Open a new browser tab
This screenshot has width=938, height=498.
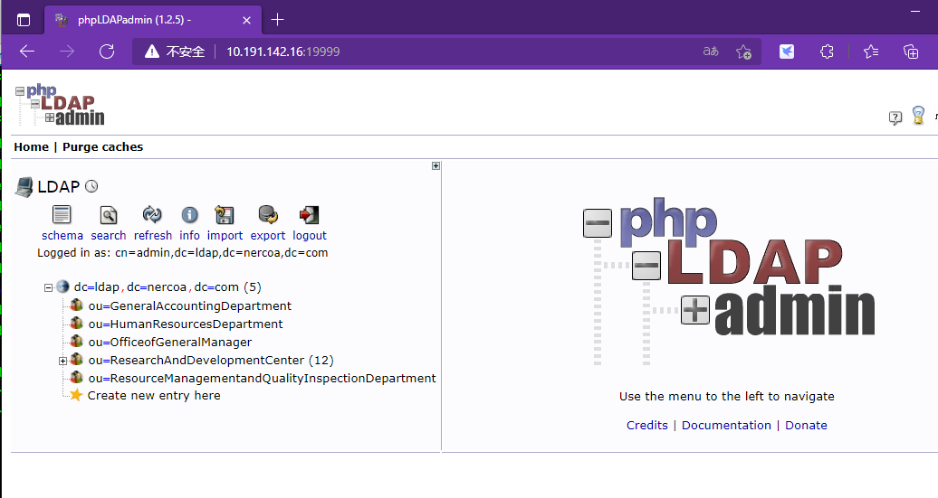277,20
